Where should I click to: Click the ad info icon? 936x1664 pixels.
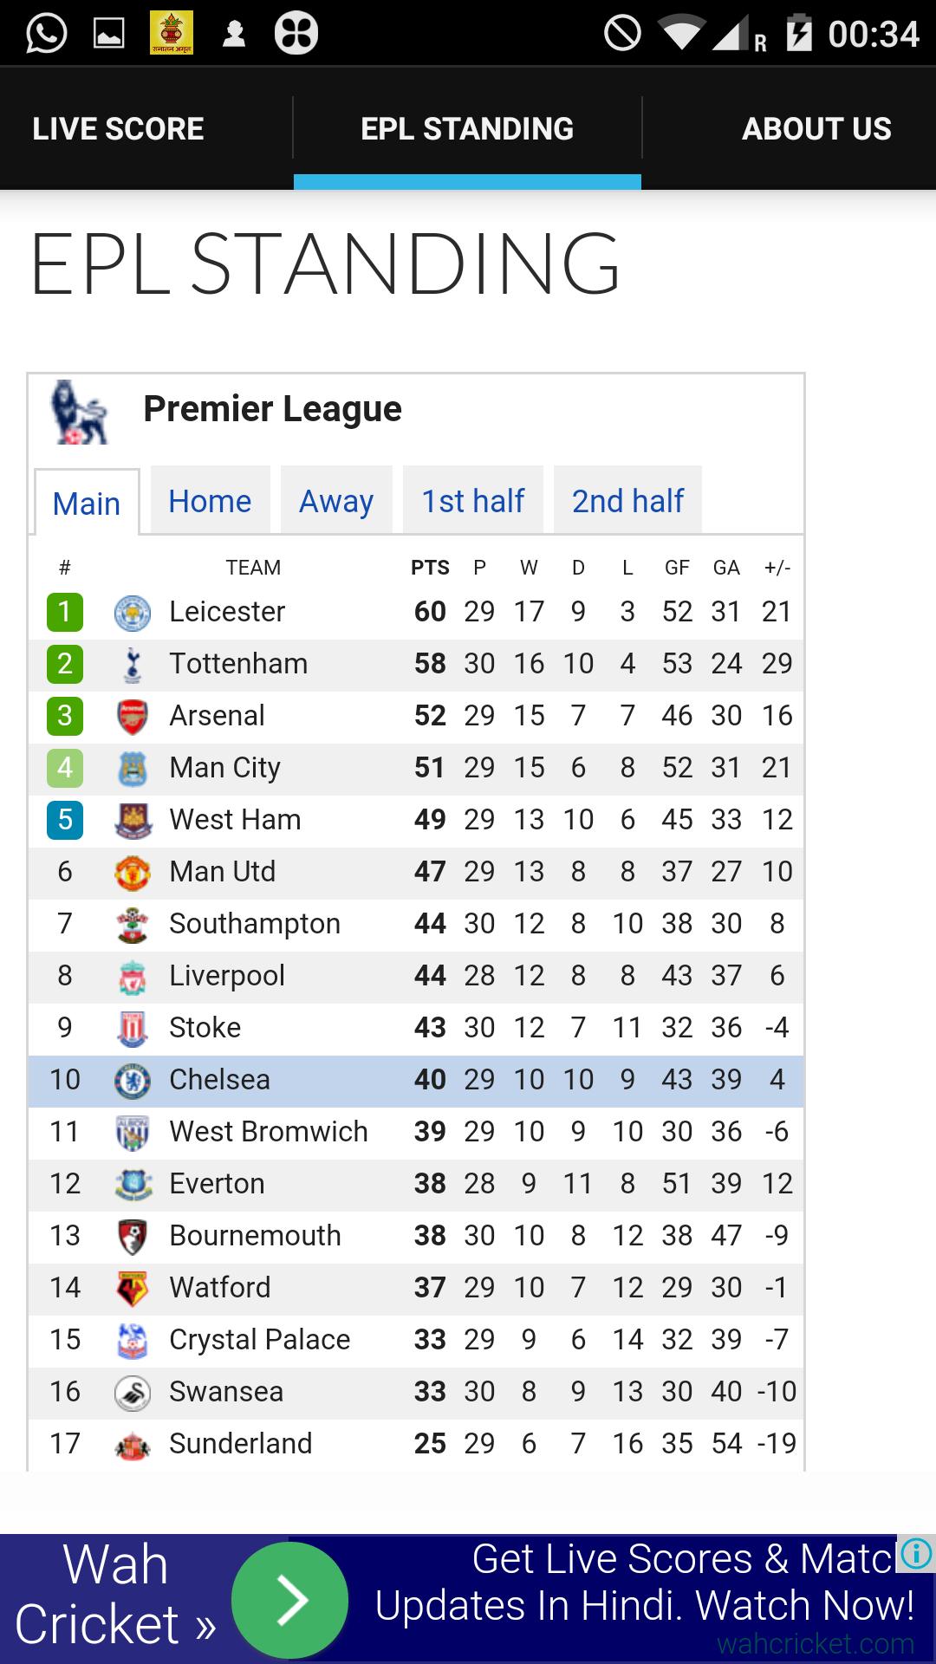tap(916, 1553)
